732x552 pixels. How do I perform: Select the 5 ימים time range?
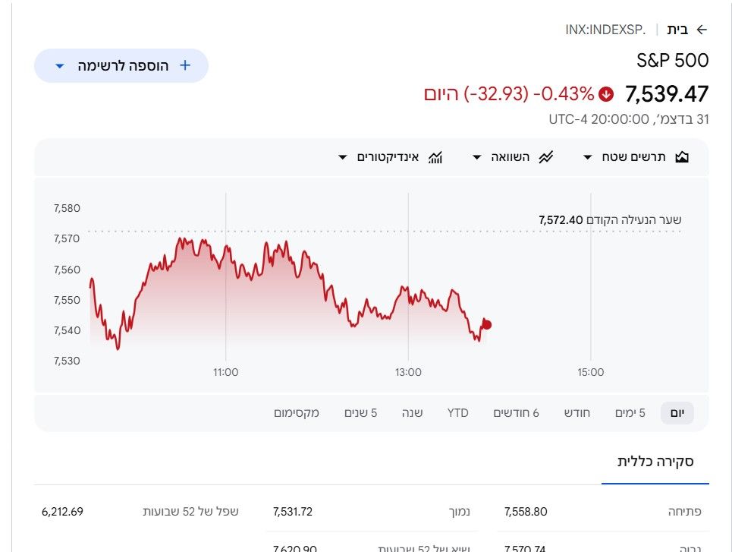coord(630,413)
